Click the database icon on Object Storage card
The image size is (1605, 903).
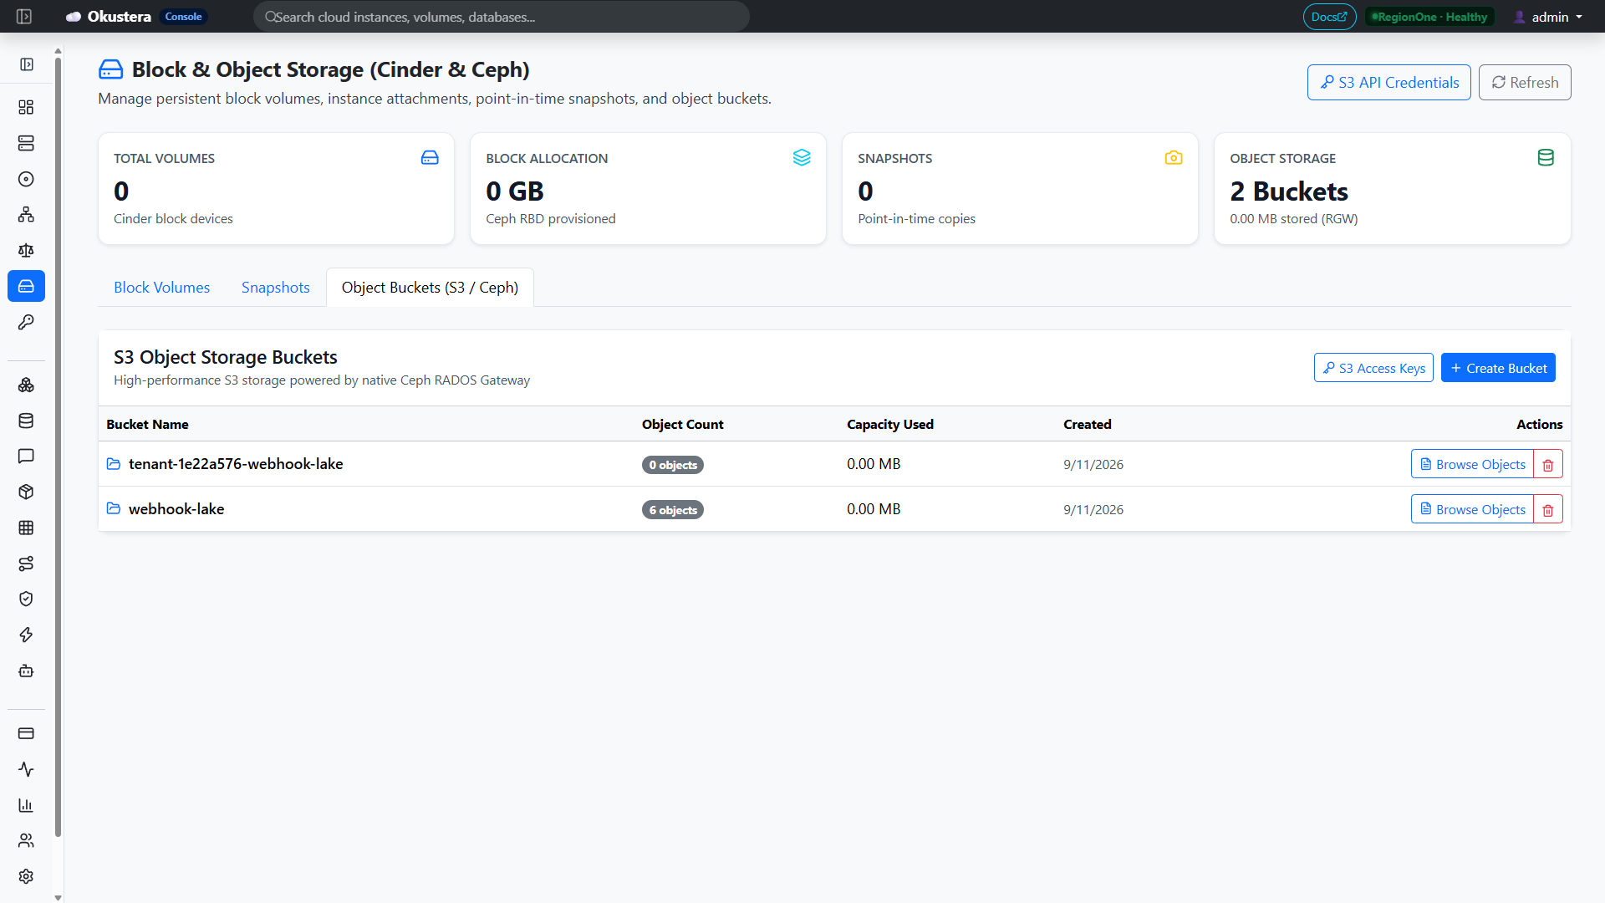1546,157
